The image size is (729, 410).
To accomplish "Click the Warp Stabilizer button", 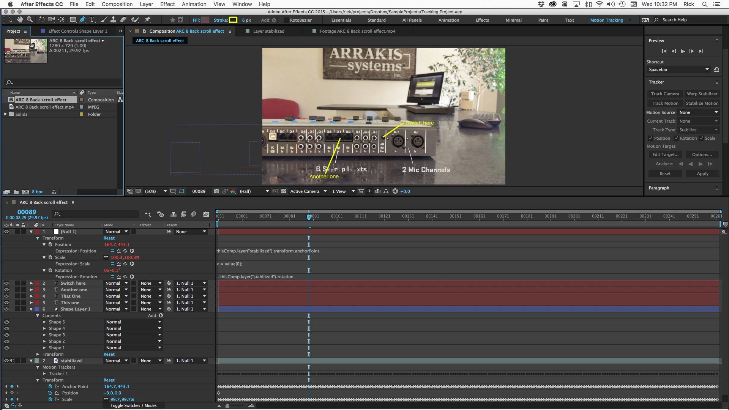I will (702, 94).
